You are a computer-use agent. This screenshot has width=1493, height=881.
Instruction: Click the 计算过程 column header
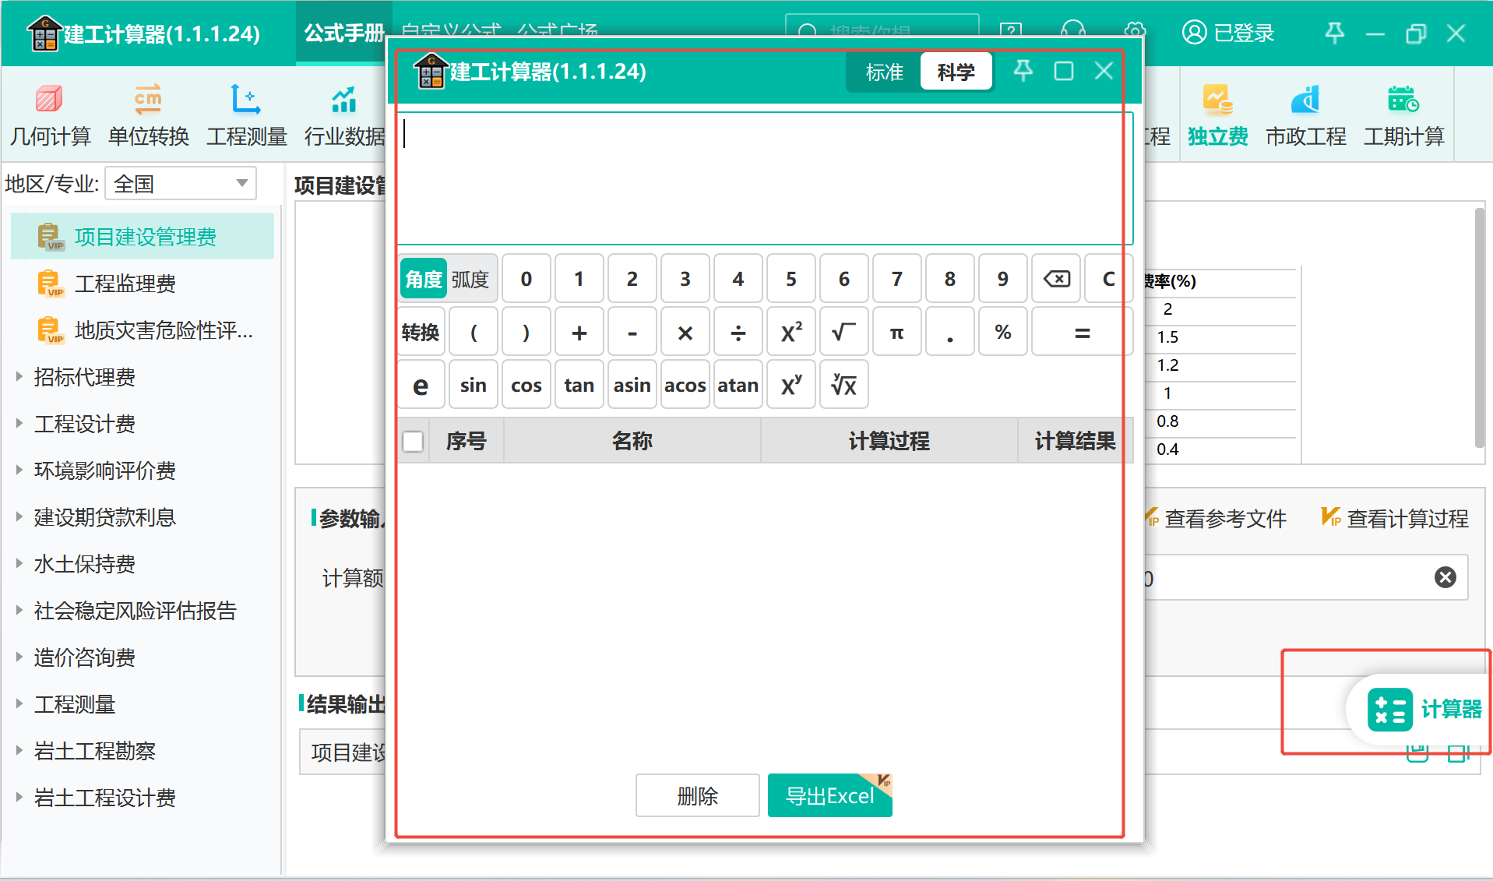click(x=889, y=441)
